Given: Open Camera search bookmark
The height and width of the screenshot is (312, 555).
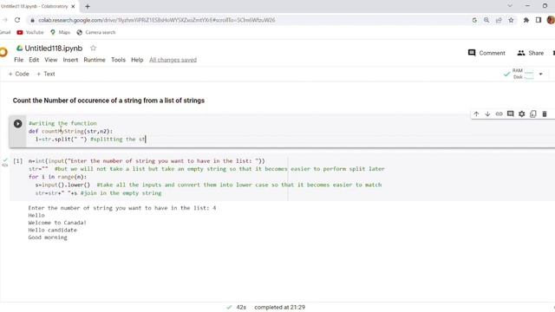Looking at the screenshot, I should (96, 32).
